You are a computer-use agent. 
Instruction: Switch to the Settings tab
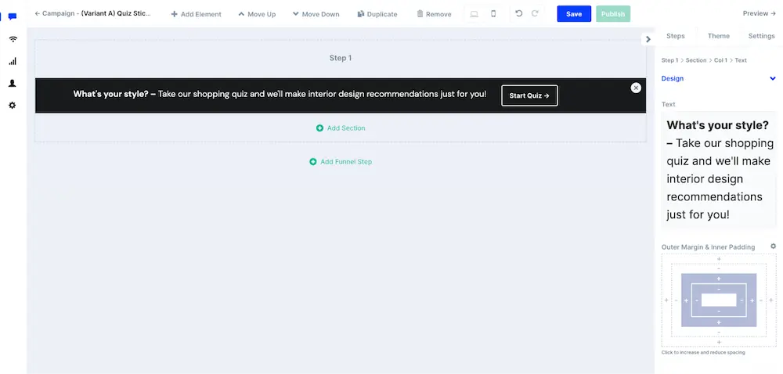coord(761,36)
